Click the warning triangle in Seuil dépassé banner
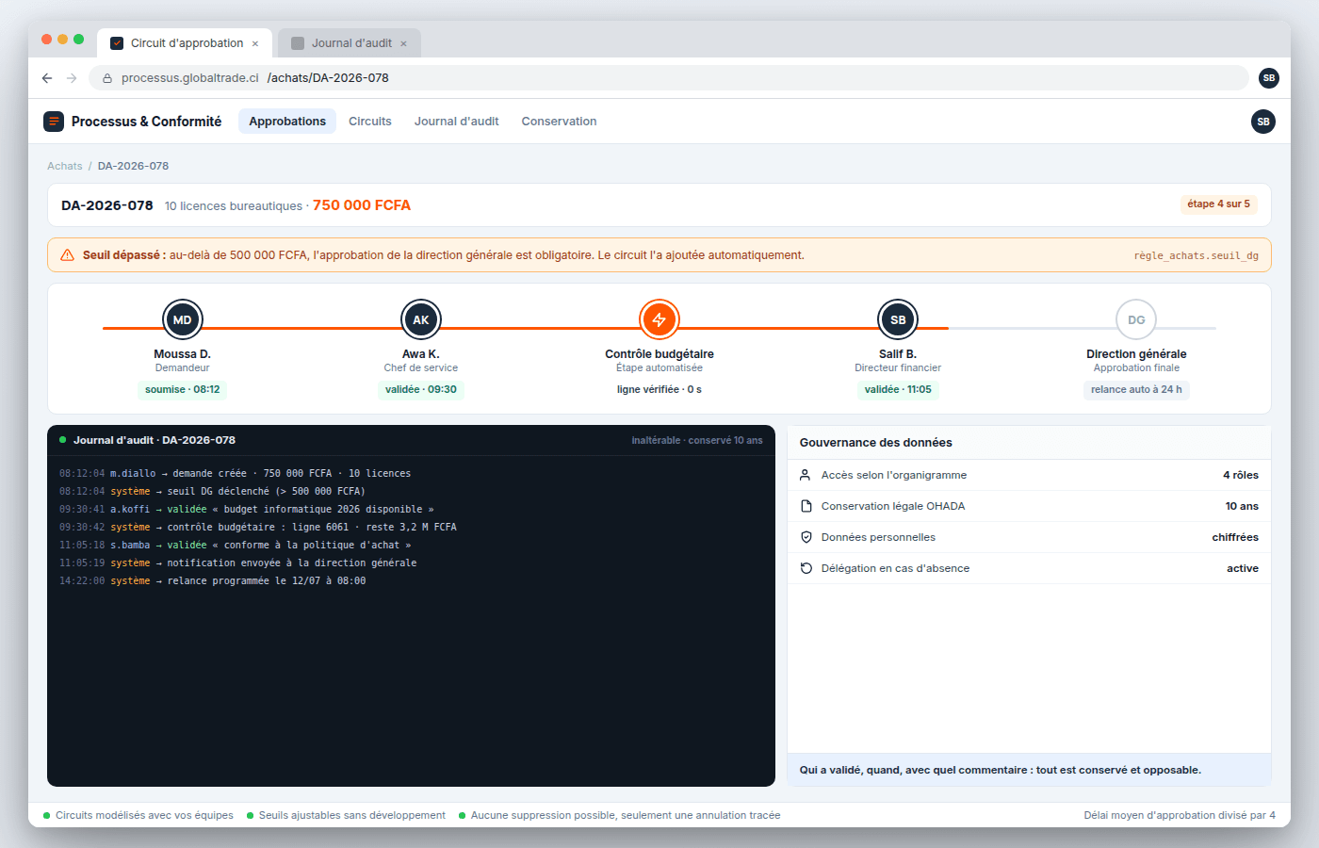 coord(68,255)
